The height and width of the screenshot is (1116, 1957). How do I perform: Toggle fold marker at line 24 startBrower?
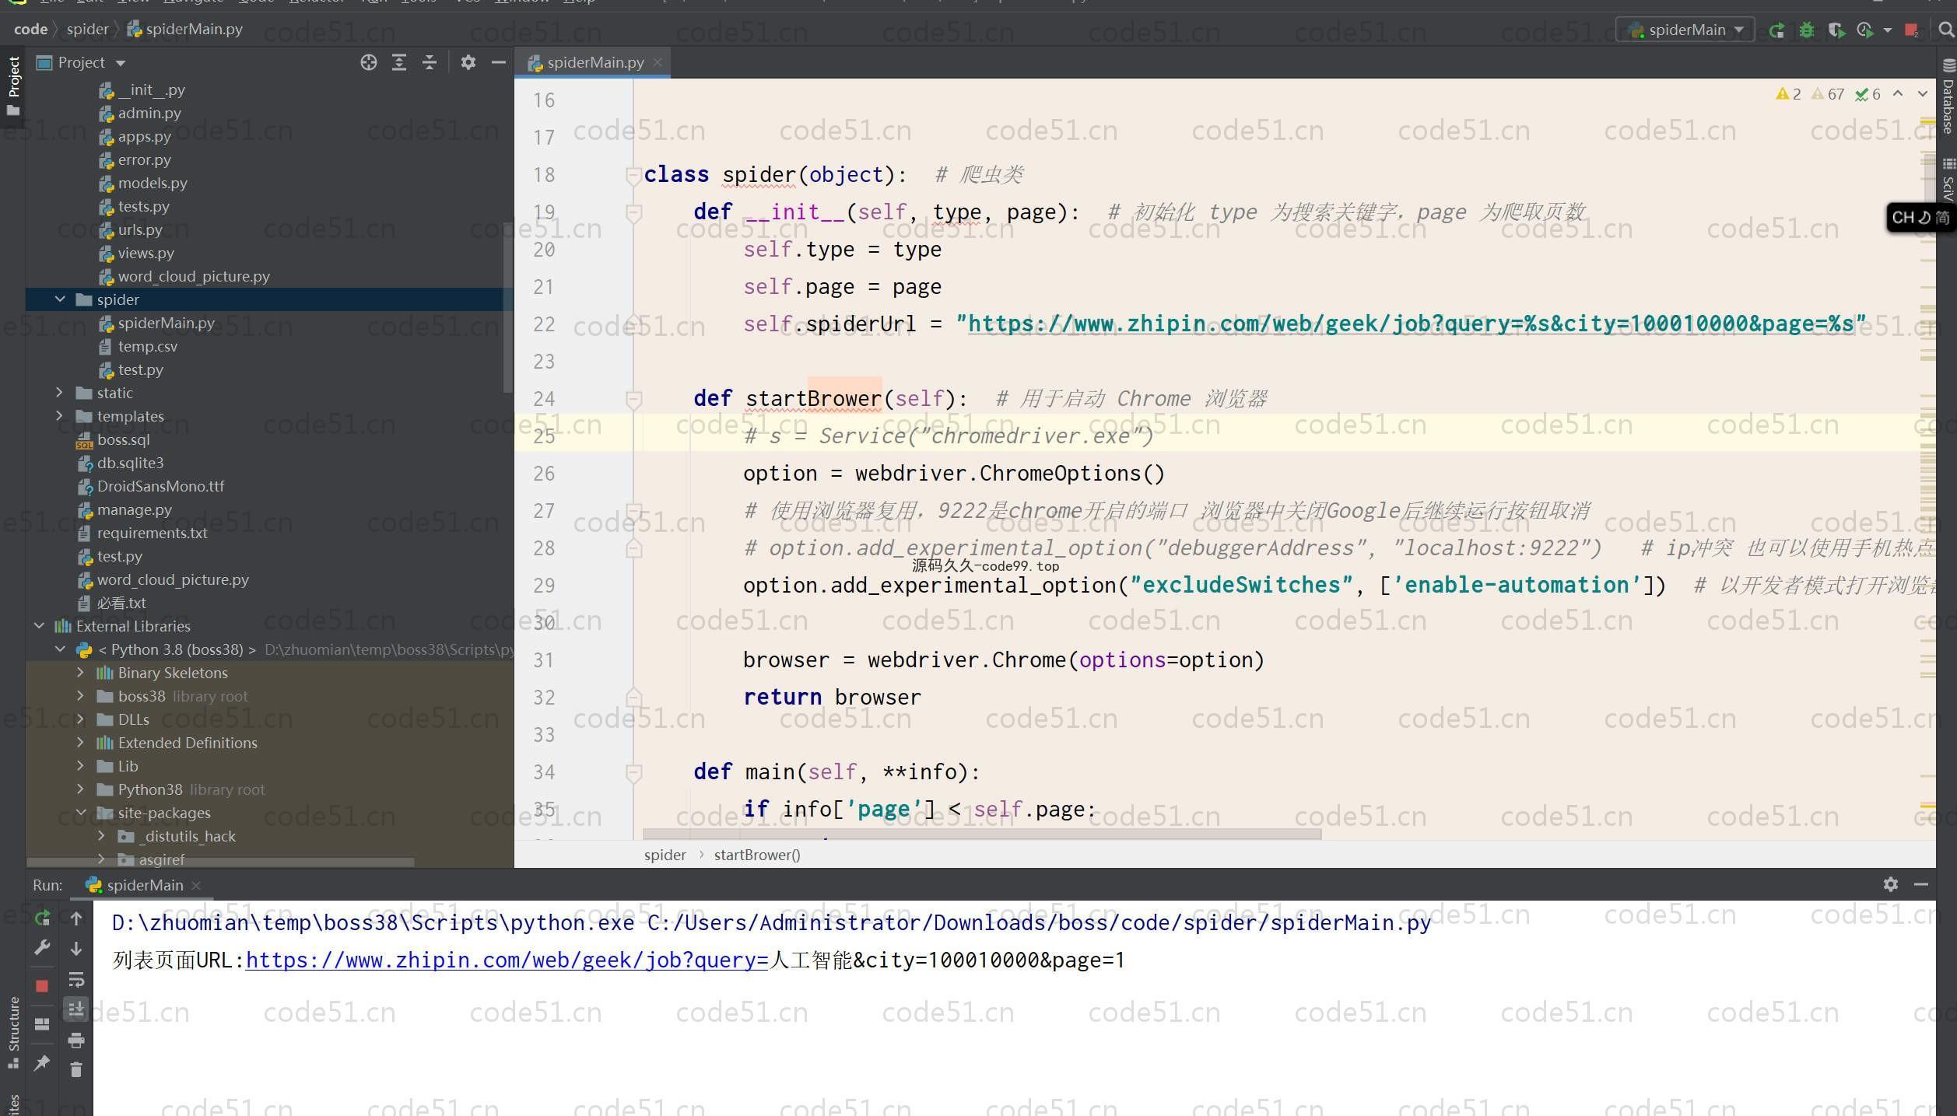pyautogui.click(x=633, y=399)
